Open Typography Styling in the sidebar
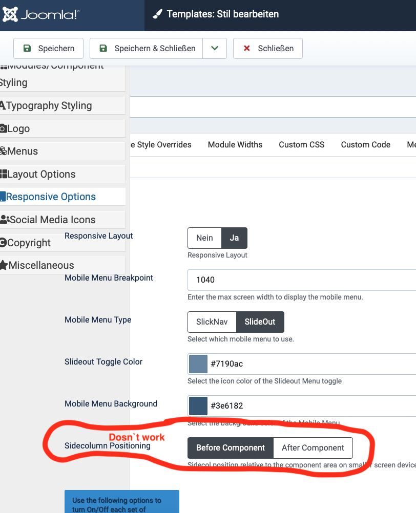This screenshot has width=416, height=513. tap(49, 106)
